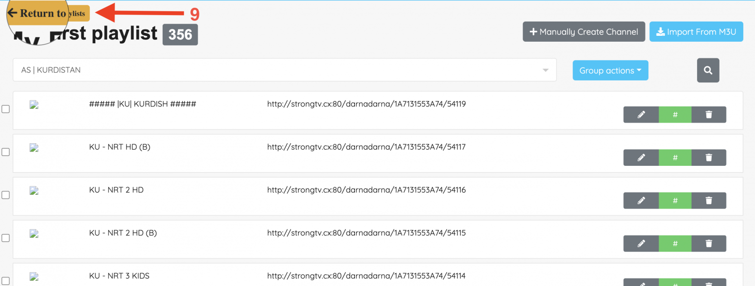The width and height of the screenshot is (755, 286).
Task: Tick the KU - NRT 2 HD checkbox
Action: click(x=5, y=195)
